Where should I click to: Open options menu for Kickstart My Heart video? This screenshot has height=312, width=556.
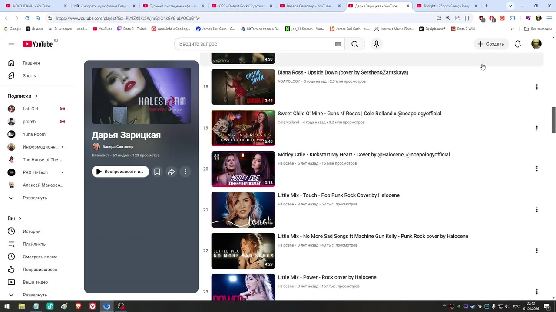[537, 169]
